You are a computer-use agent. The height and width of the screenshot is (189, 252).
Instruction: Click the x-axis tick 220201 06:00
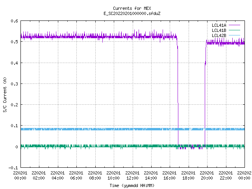(x=76, y=176)
